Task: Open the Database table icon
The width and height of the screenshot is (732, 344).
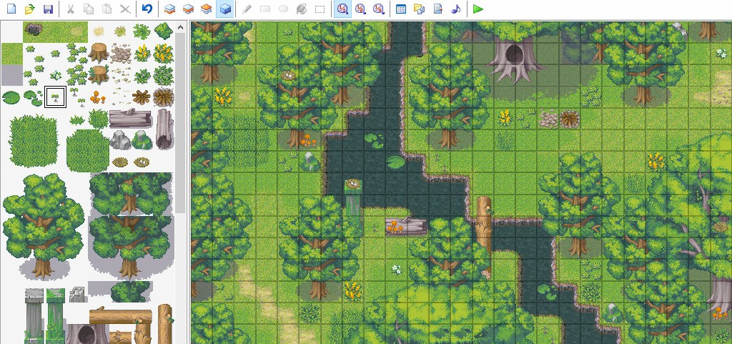Action: (x=401, y=9)
